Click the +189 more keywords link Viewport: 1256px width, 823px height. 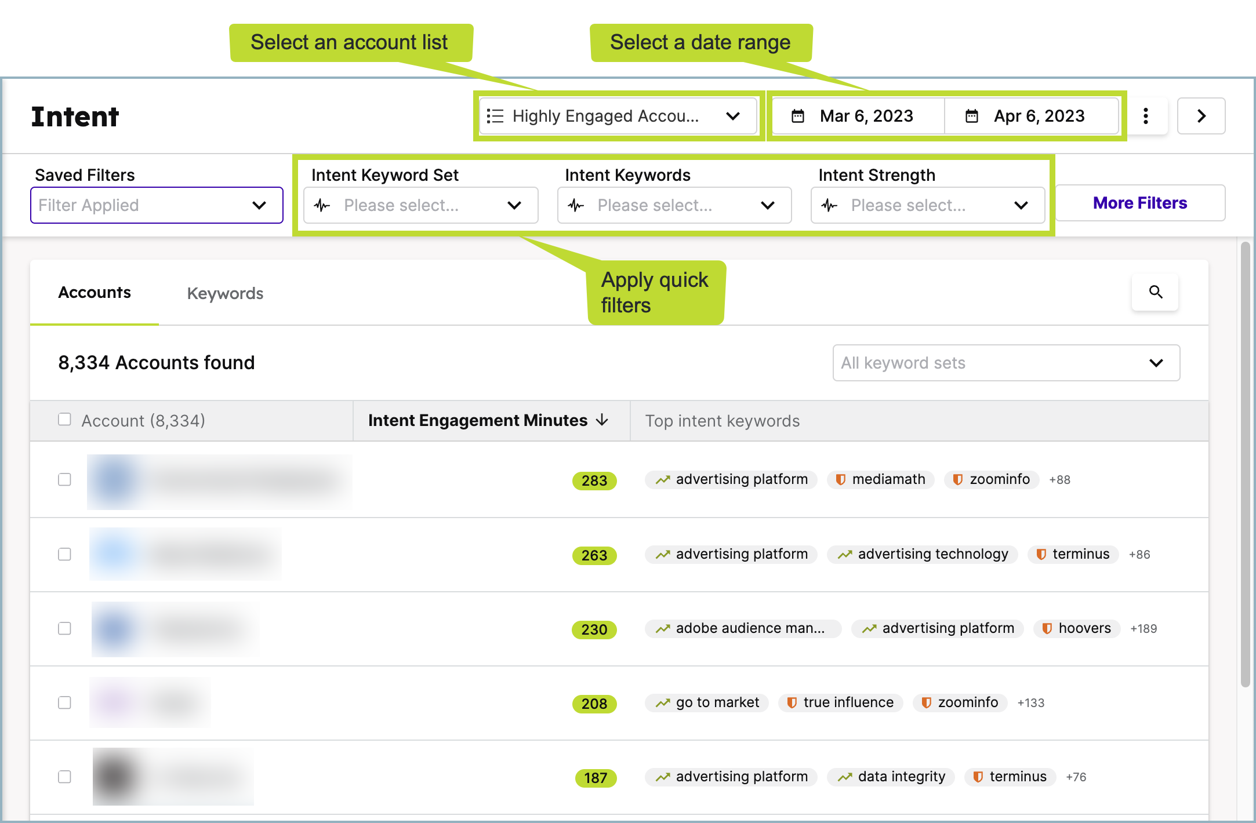pyautogui.click(x=1144, y=629)
